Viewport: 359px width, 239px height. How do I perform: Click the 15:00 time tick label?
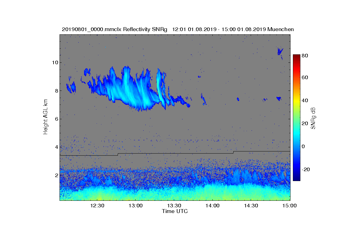[x=289, y=206]
